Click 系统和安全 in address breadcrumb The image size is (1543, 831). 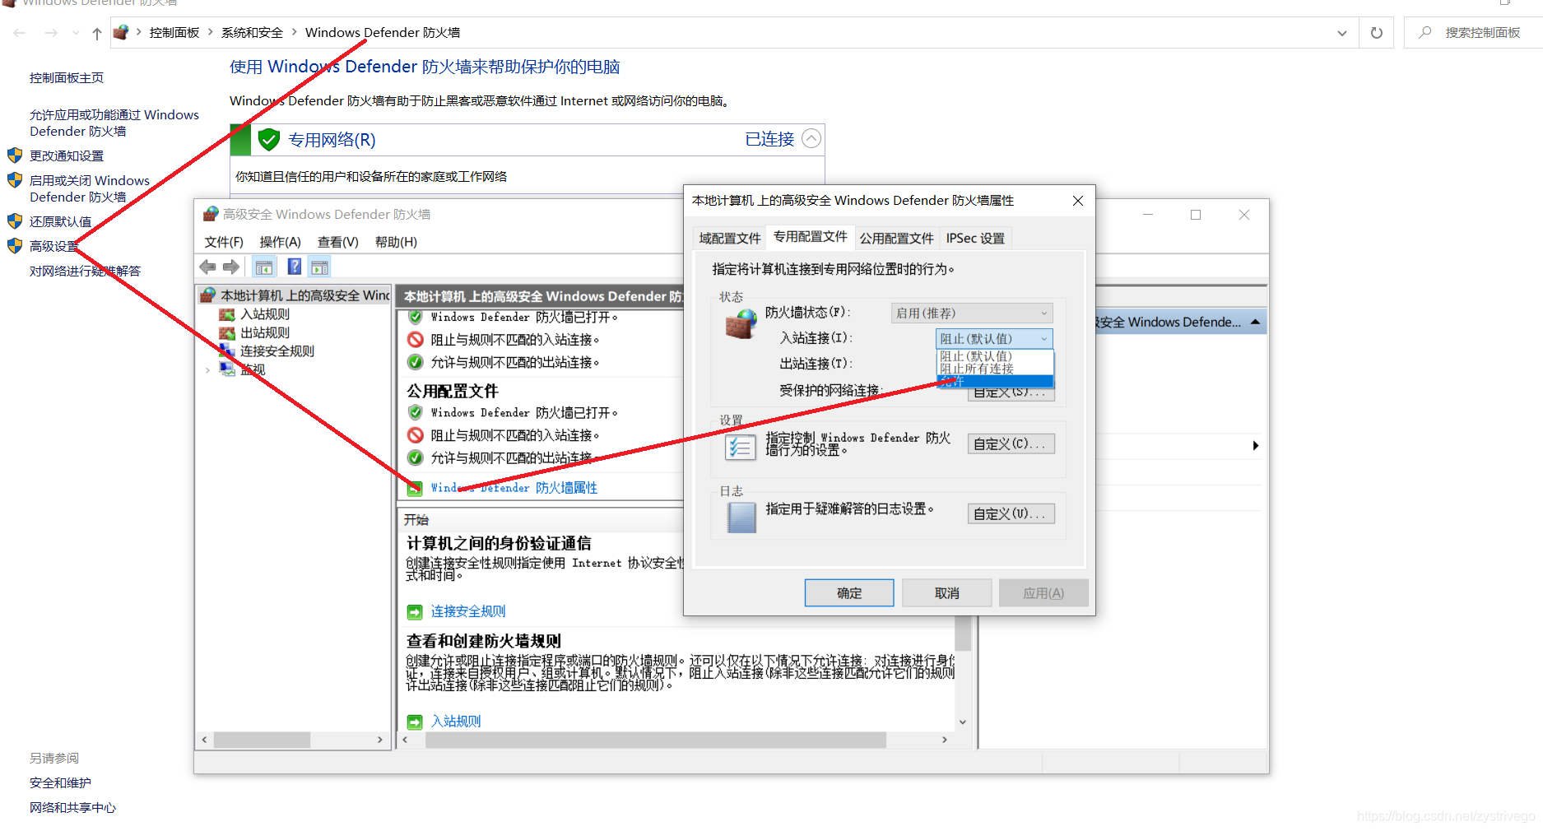(252, 32)
